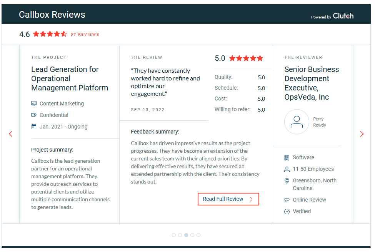Click the speech bubble icon beside Online Review

pyautogui.click(x=287, y=200)
